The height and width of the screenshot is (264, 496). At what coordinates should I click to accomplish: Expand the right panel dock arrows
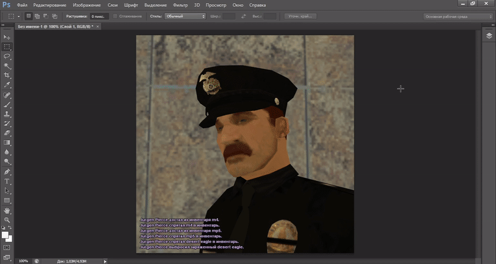pyautogui.click(x=493, y=25)
